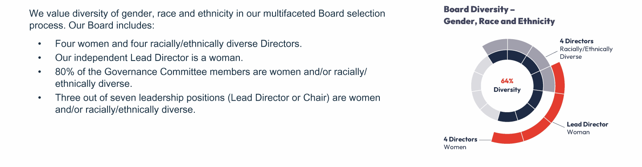Click the intro sentence 'We value diversity of gender'
Viewport: 642px width, 167px height.
[x=207, y=19]
